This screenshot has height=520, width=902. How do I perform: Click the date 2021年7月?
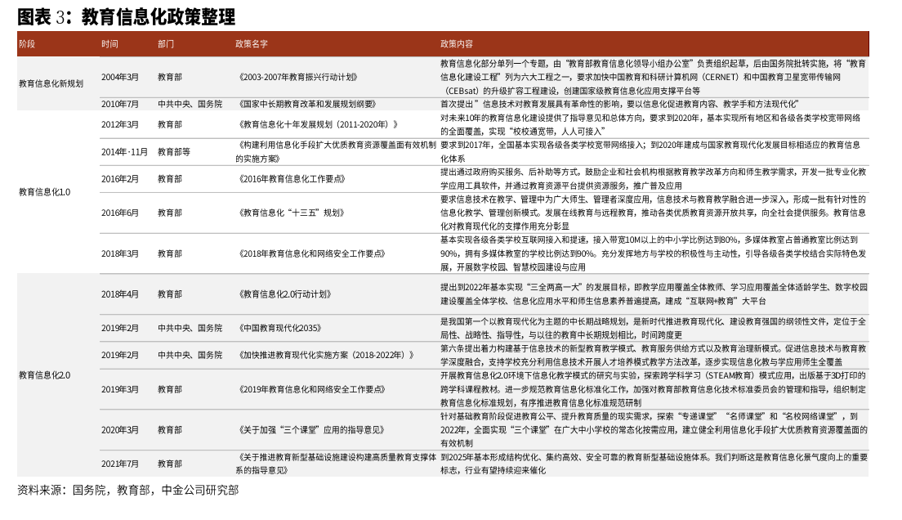[x=120, y=464]
